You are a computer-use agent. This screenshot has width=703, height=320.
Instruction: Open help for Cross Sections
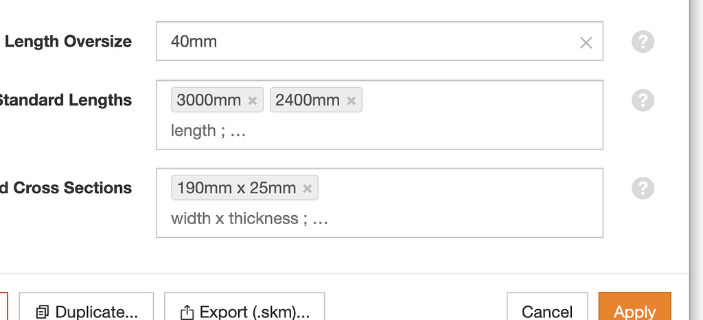pyautogui.click(x=643, y=188)
